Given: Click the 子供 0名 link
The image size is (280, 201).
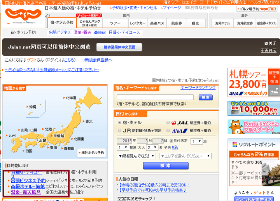Looking at the screenshot, I should point(175,147).
